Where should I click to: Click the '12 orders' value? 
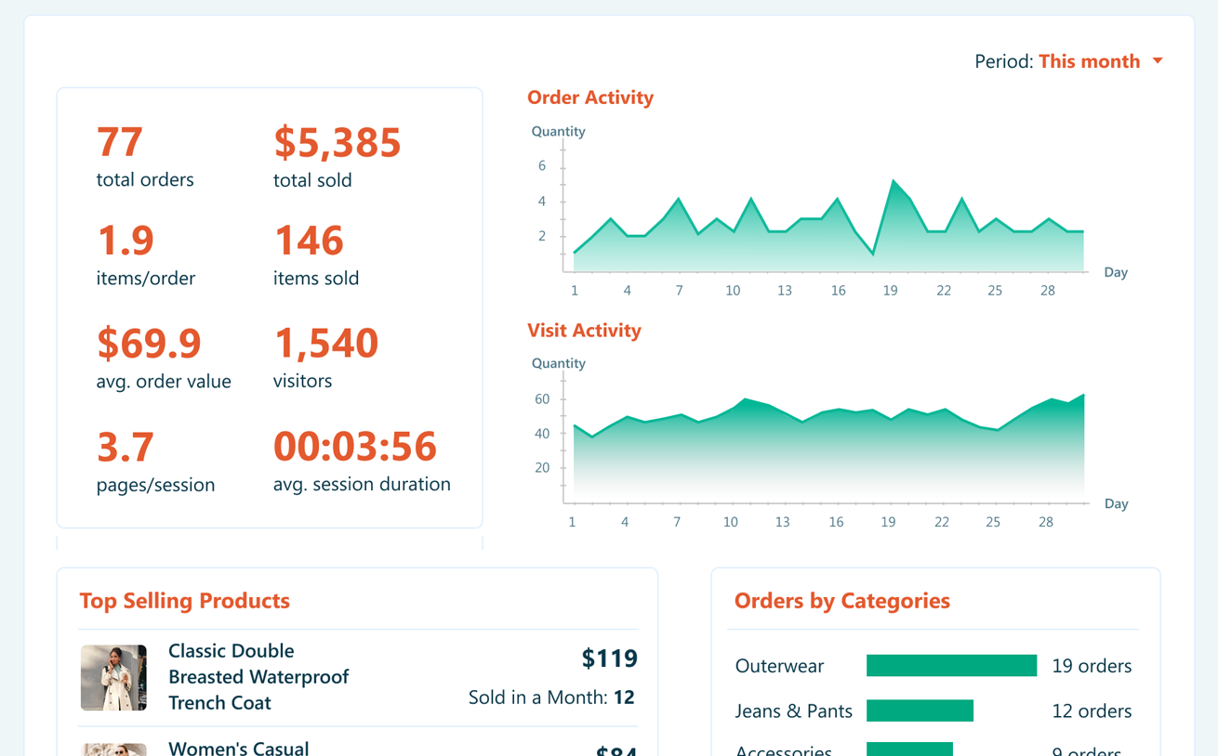(1092, 711)
